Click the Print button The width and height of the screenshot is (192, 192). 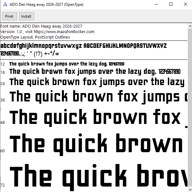[10, 16]
